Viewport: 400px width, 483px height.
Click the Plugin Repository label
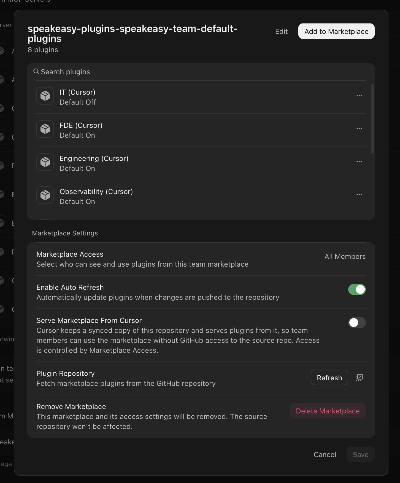coord(65,373)
